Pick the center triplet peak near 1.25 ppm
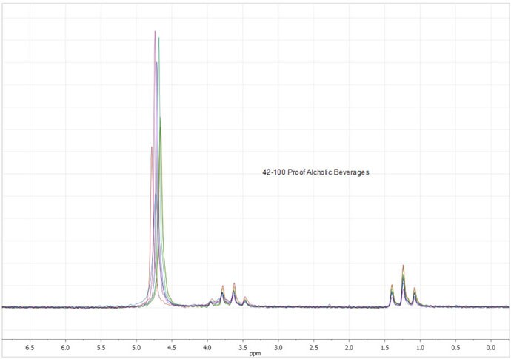 [x=403, y=266]
